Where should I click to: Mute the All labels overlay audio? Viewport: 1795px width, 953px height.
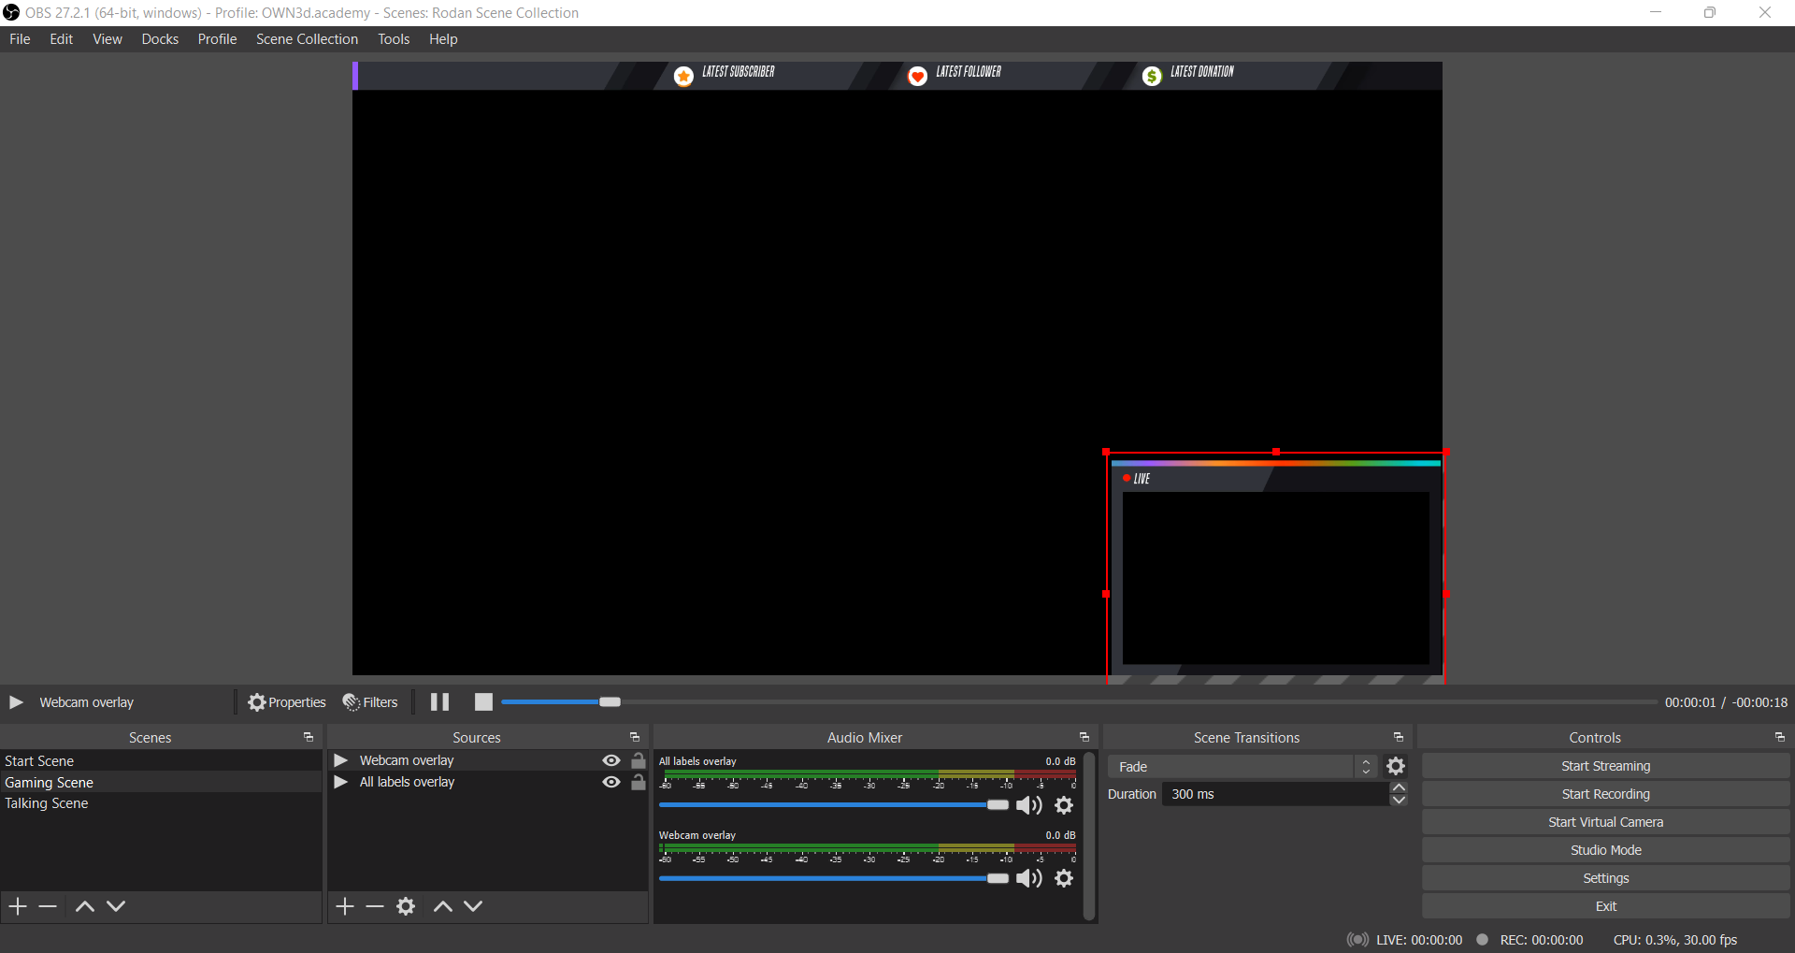pyautogui.click(x=1028, y=805)
